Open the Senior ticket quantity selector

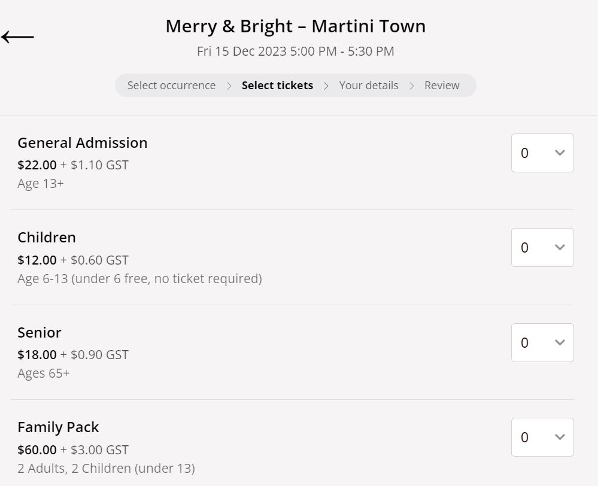tap(542, 343)
